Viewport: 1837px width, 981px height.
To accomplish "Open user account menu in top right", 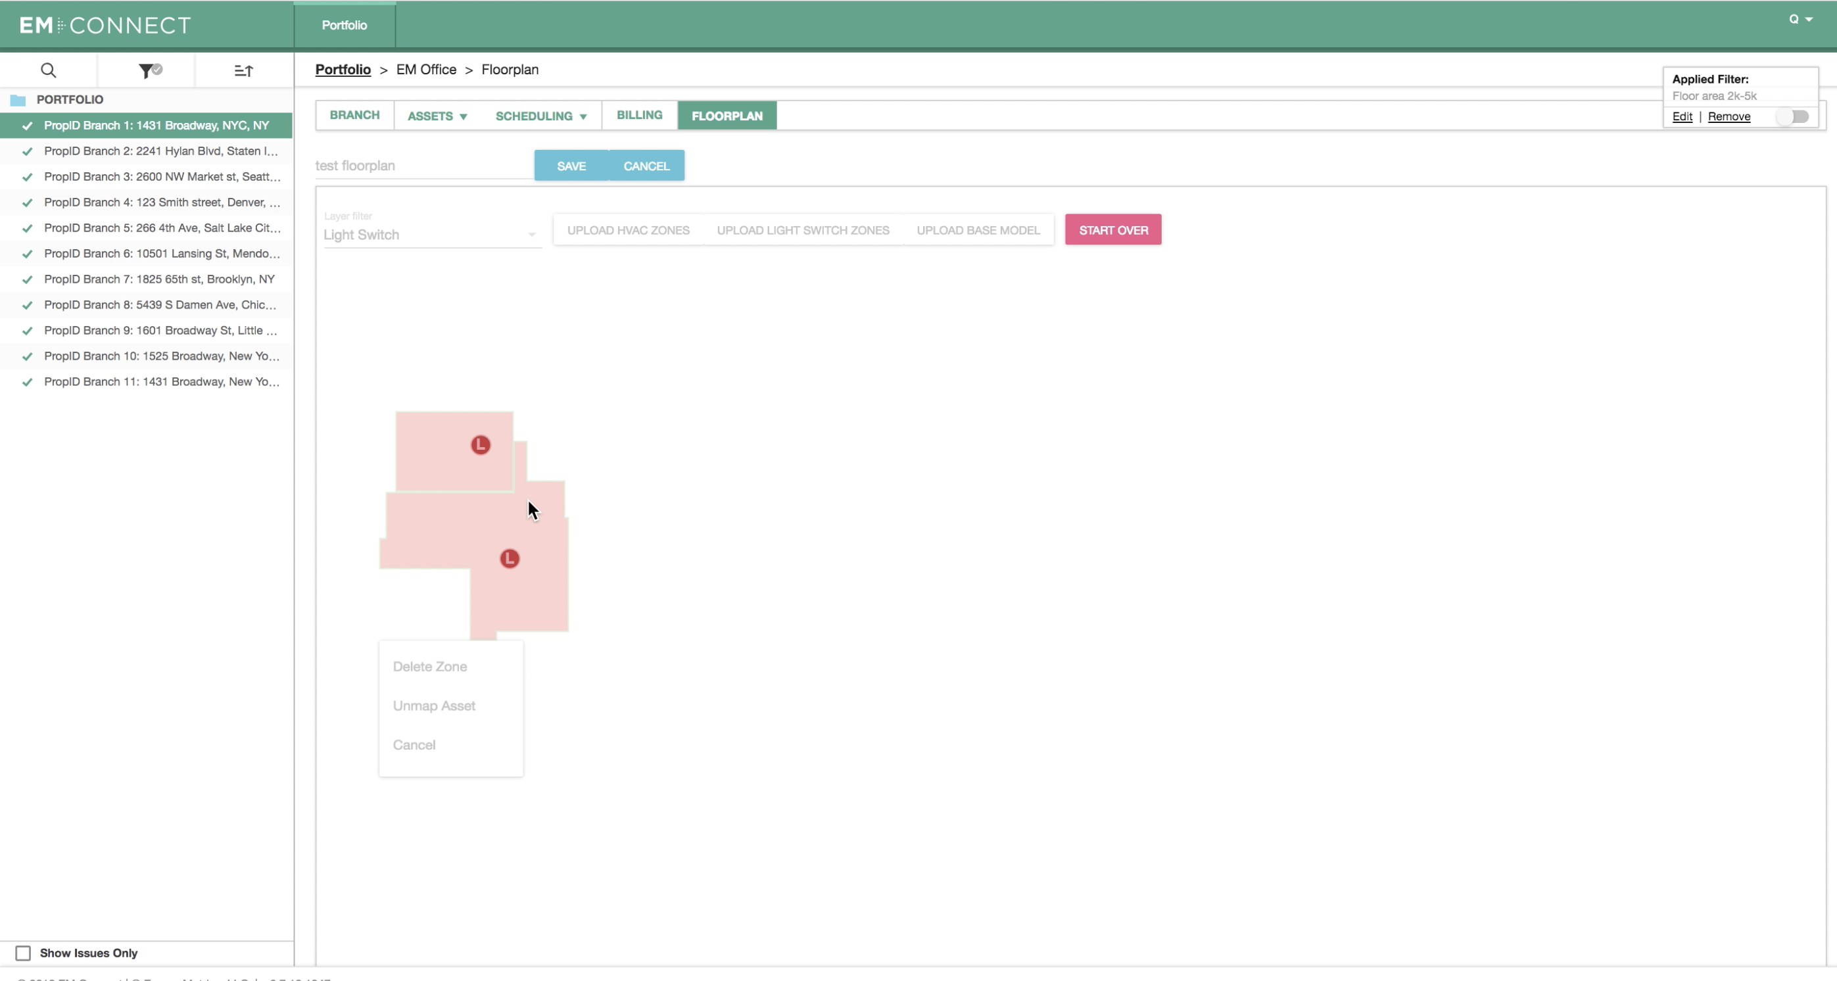I will point(1801,19).
